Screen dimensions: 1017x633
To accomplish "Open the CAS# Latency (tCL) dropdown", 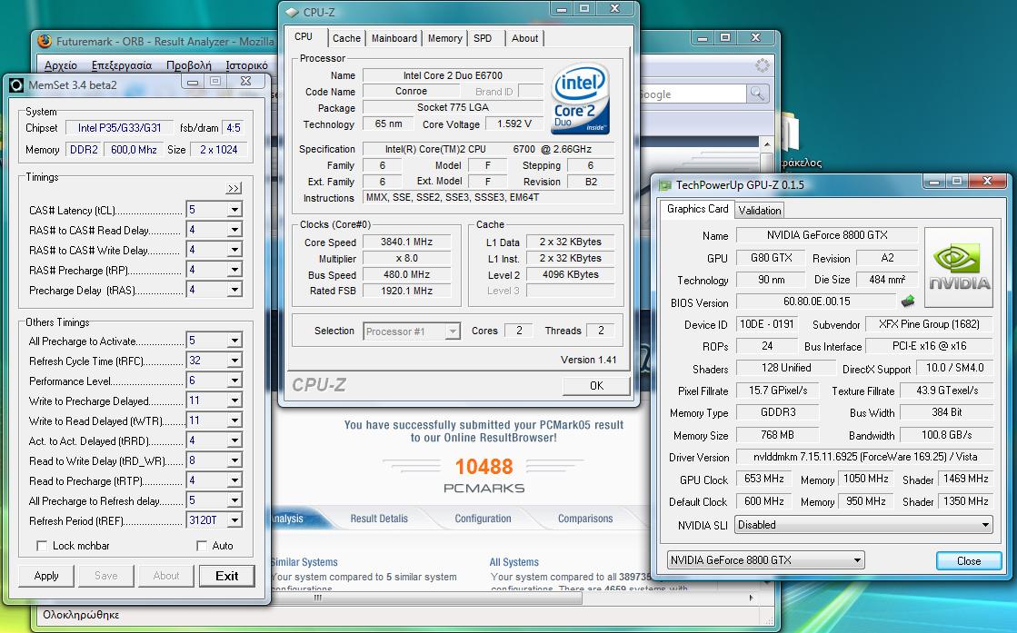I will [234, 210].
